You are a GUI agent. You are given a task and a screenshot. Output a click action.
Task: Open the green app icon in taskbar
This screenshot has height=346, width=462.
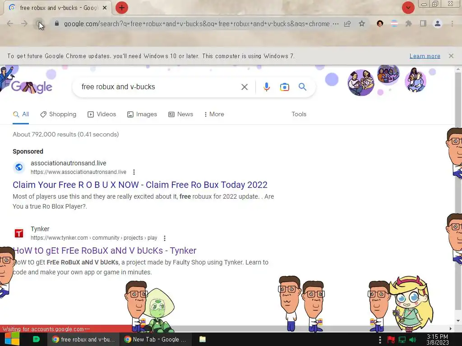36,339
